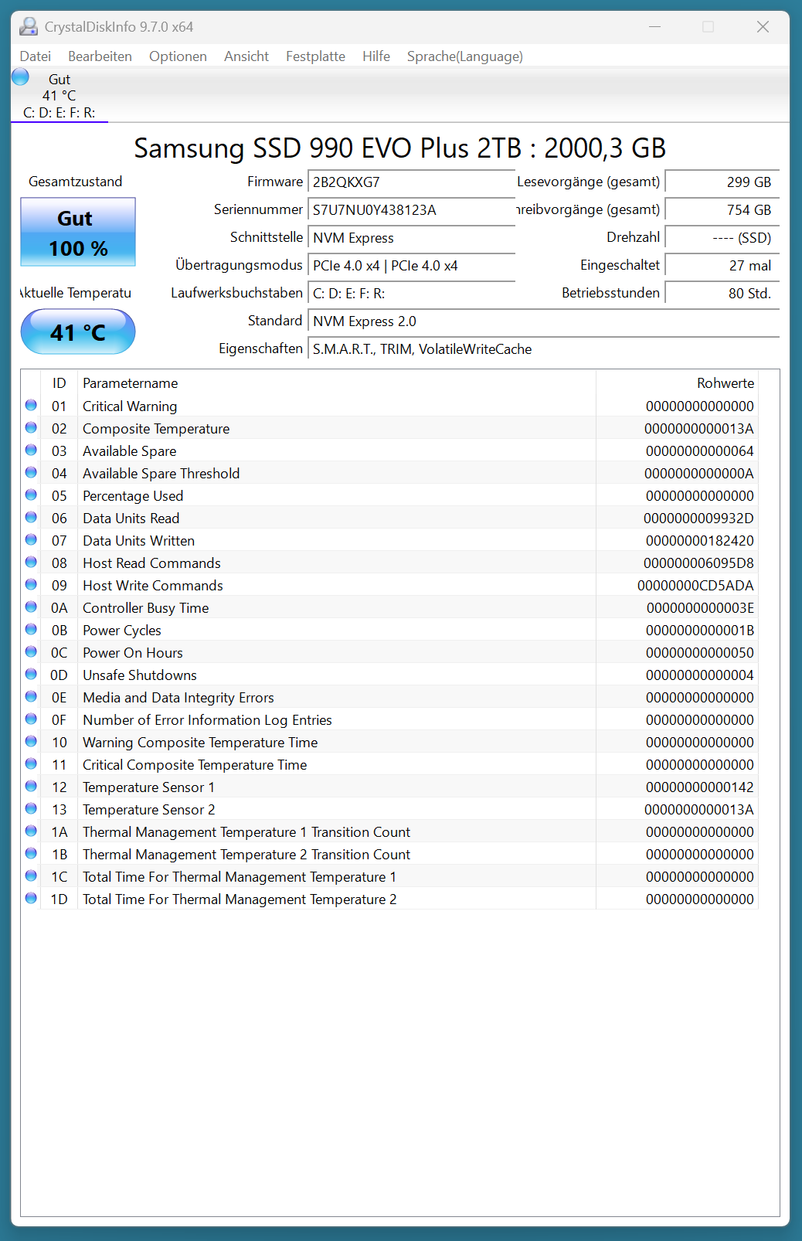Click the Eingeschaltet value 27 mal
This screenshot has width=802, height=1241.
tap(722, 266)
